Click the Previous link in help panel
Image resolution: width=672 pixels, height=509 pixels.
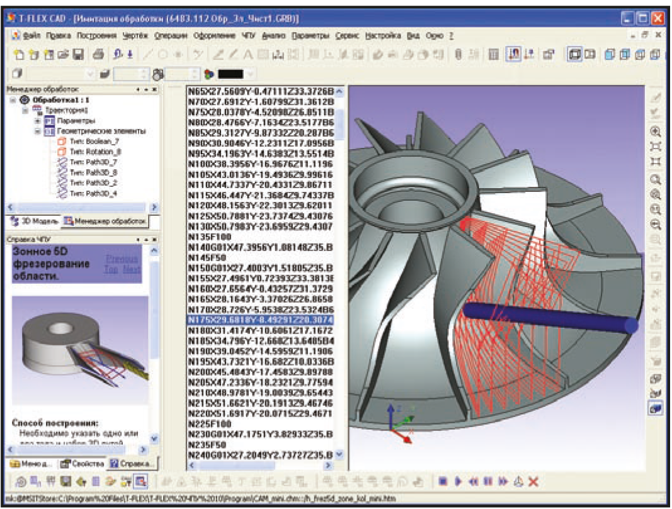tap(122, 259)
